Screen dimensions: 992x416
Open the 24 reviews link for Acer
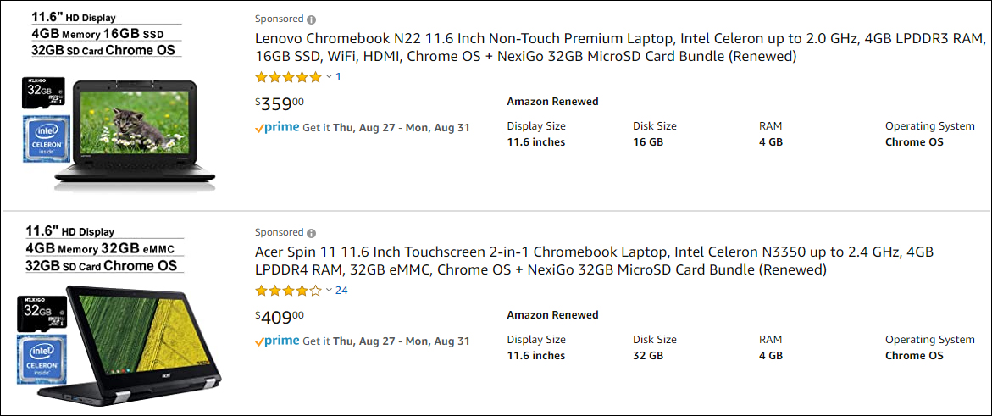pos(341,291)
